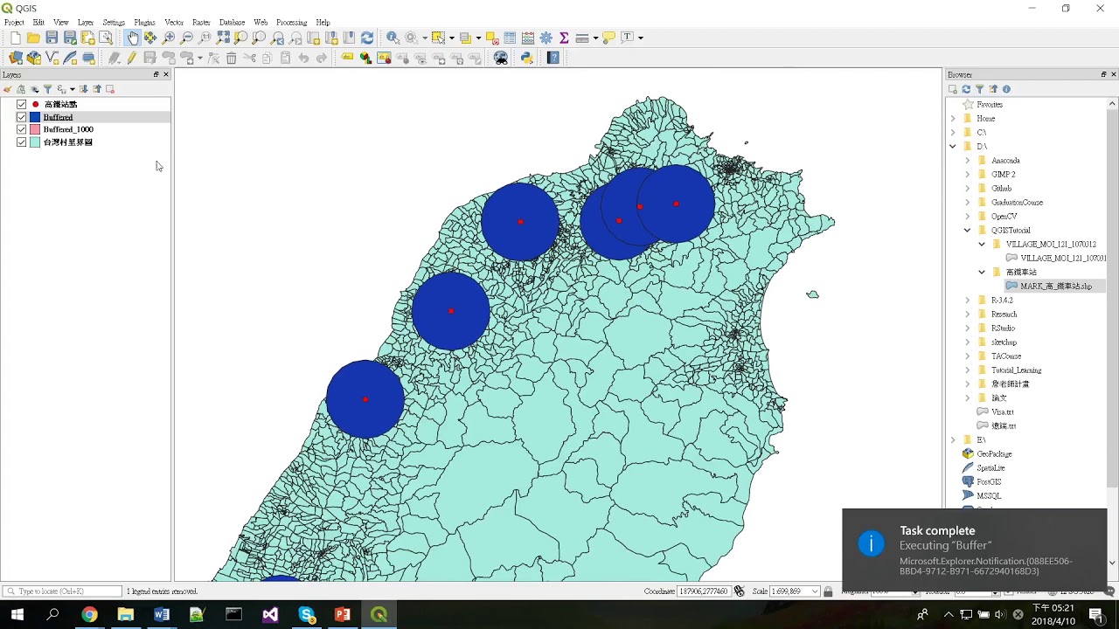Refresh the map canvas
This screenshot has width=1119, height=629.
tap(367, 38)
